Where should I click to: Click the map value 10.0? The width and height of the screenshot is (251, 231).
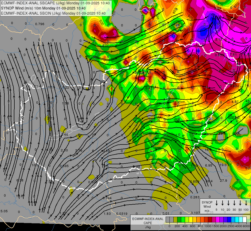point(35,165)
